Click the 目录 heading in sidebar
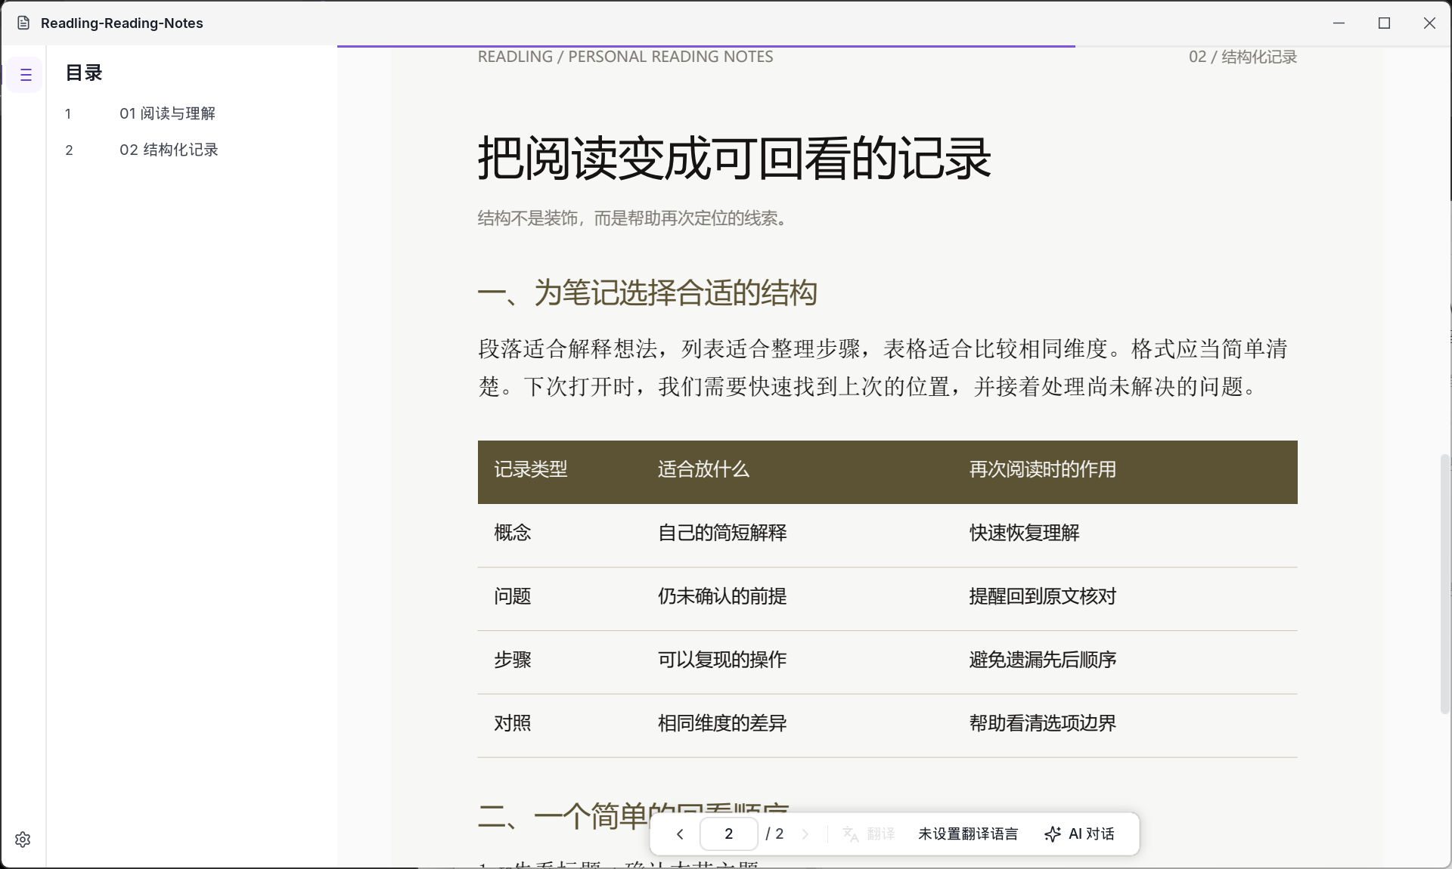This screenshot has width=1452, height=869. [x=84, y=73]
